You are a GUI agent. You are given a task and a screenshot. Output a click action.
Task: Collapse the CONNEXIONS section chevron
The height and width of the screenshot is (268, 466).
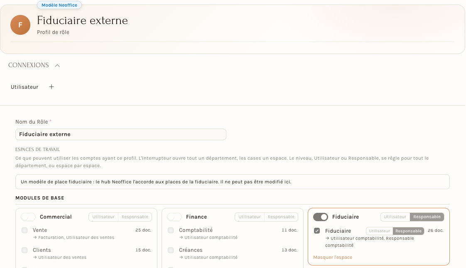57,66
